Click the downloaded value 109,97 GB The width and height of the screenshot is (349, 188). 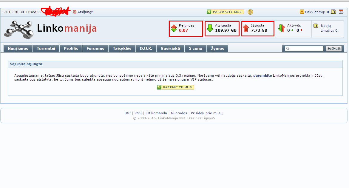click(226, 30)
